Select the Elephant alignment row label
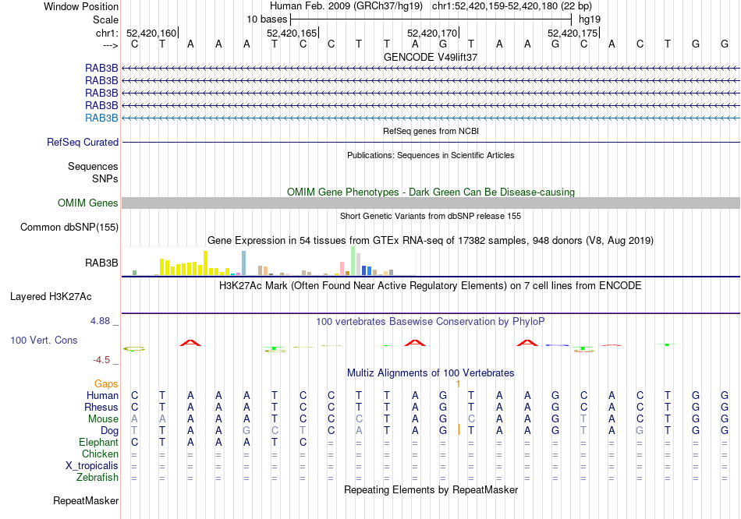This screenshot has width=741, height=519. [99, 443]
